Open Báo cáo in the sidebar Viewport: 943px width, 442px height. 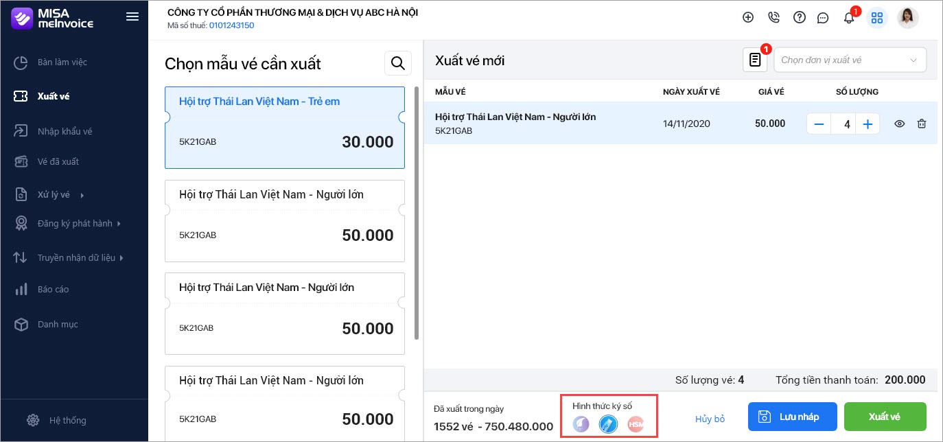pos(41,289)
